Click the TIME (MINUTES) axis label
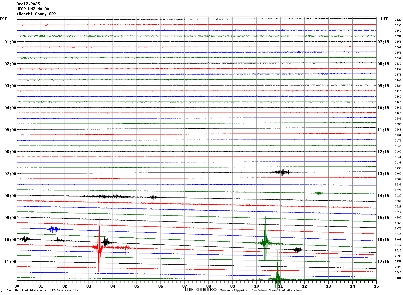Image resolution: width=403 pixels, height=295 pixels. click(201, 289)
